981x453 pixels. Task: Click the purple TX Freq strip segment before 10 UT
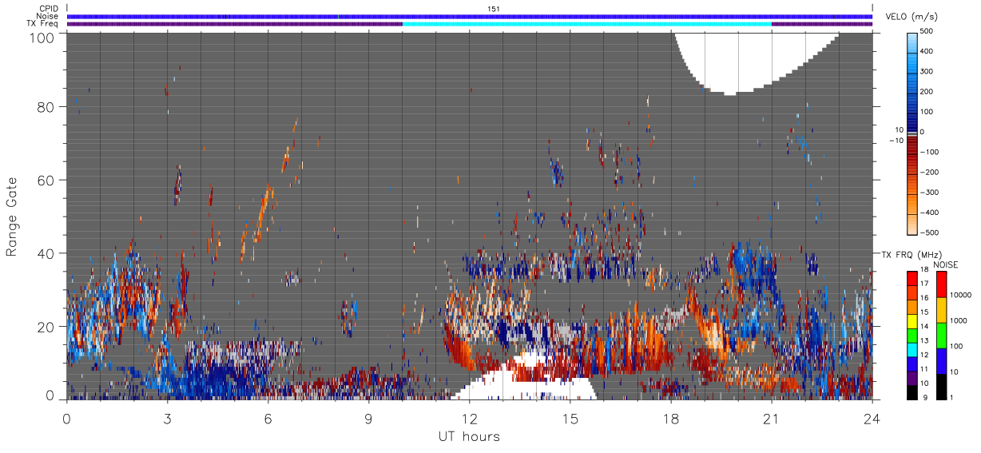(x=235, y=24)
